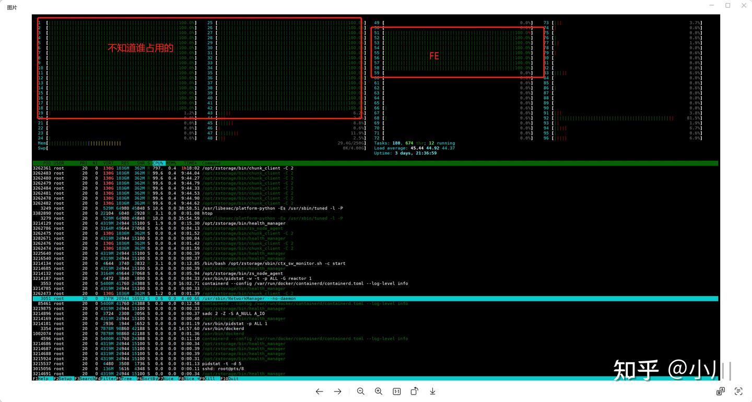Select health_manager row PID 3214129
752x402 pixels.
375,223
